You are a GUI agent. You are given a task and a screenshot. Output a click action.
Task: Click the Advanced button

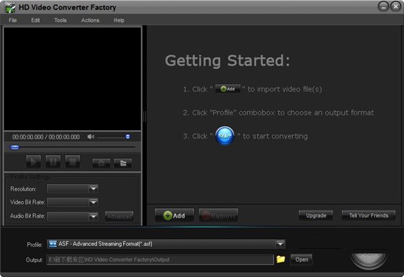coord(119,216)
